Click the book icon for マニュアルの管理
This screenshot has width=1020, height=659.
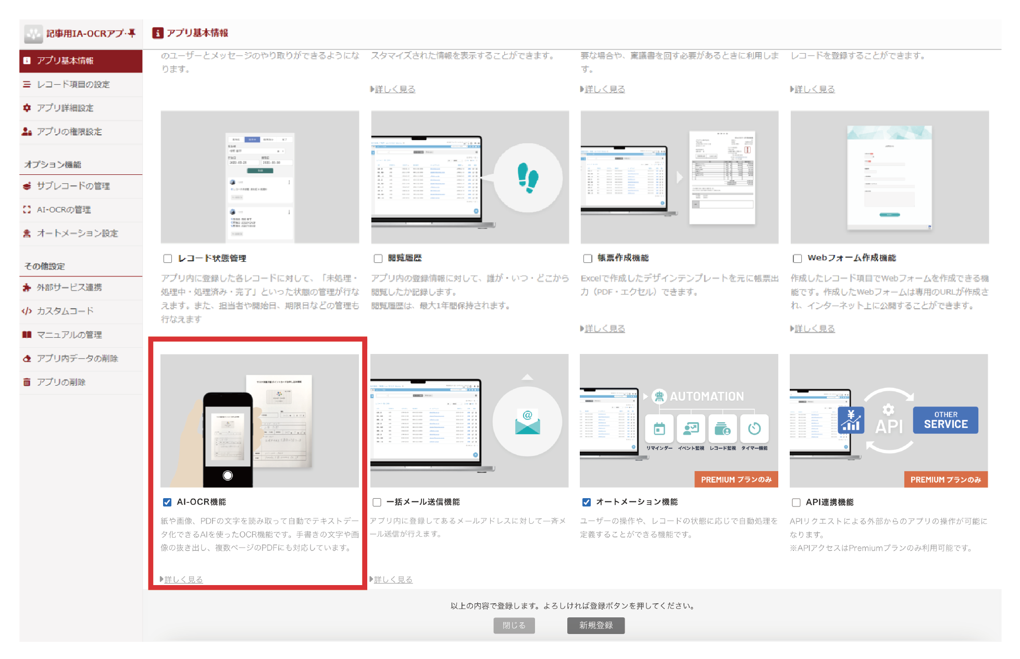[x=27, y=335]
